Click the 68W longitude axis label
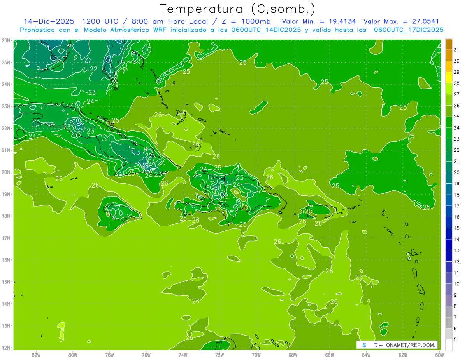 pos(293,355)
